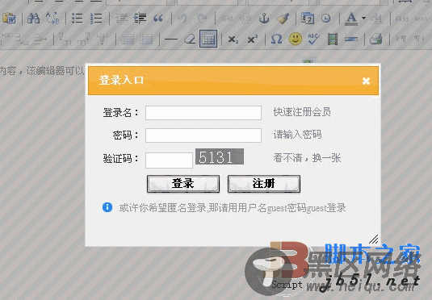This screenshot has width=432, height=300.
Task: Insert a horizontal line
Action: coord(171,39)
